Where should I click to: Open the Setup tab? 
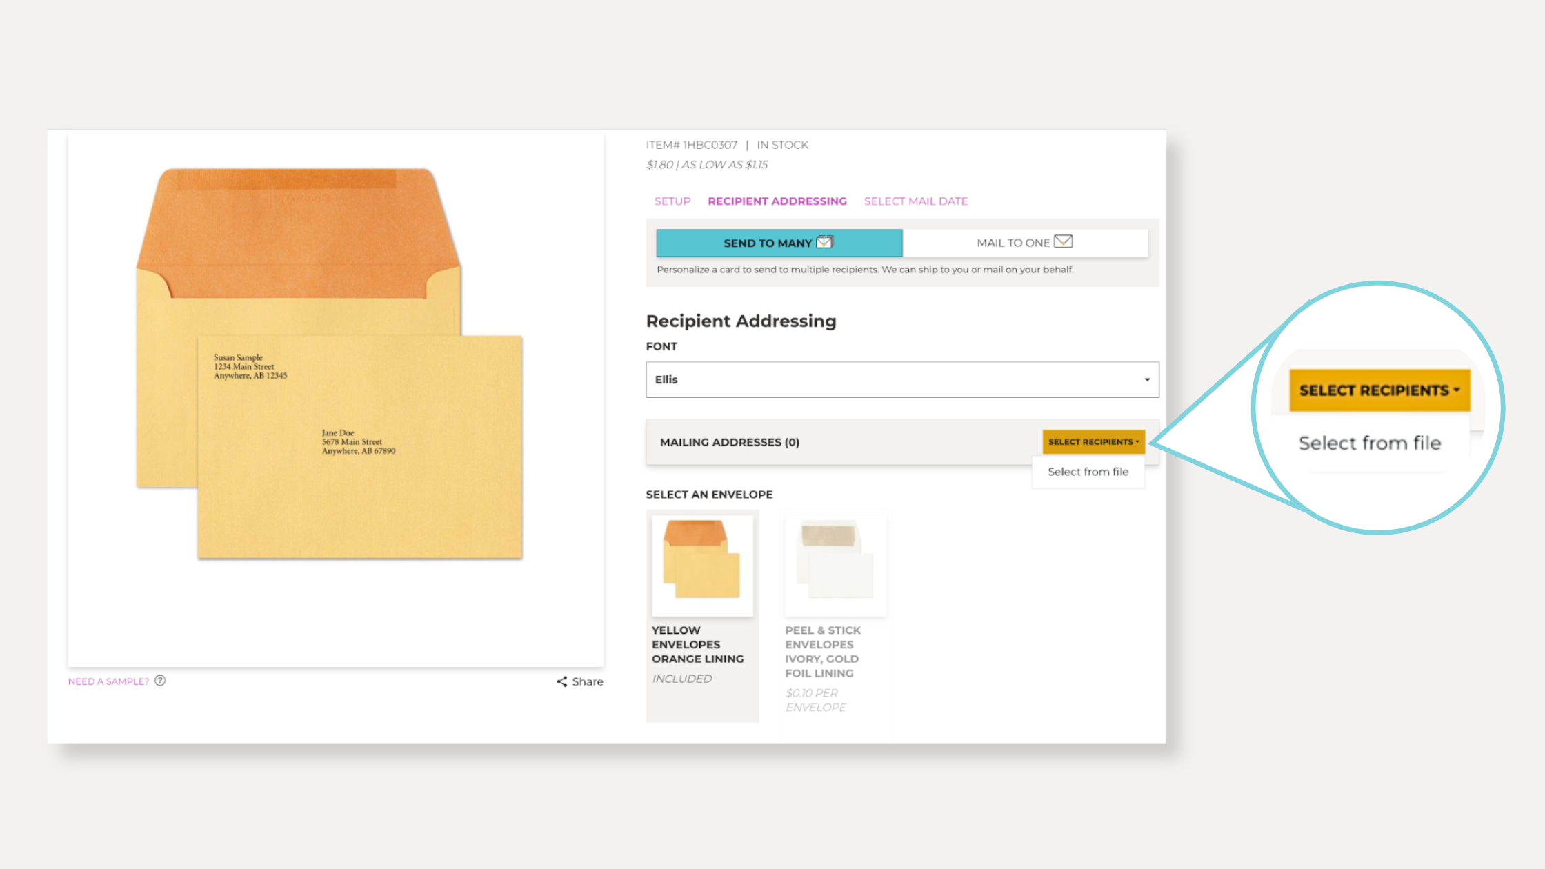(672, 201)
